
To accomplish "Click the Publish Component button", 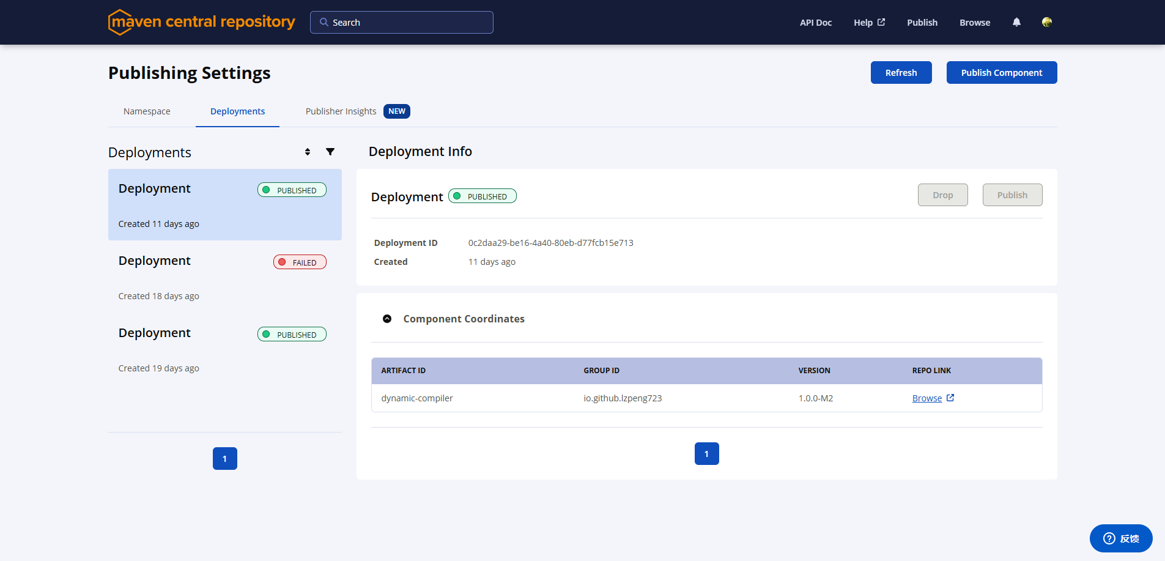I will pos(1001,73).
